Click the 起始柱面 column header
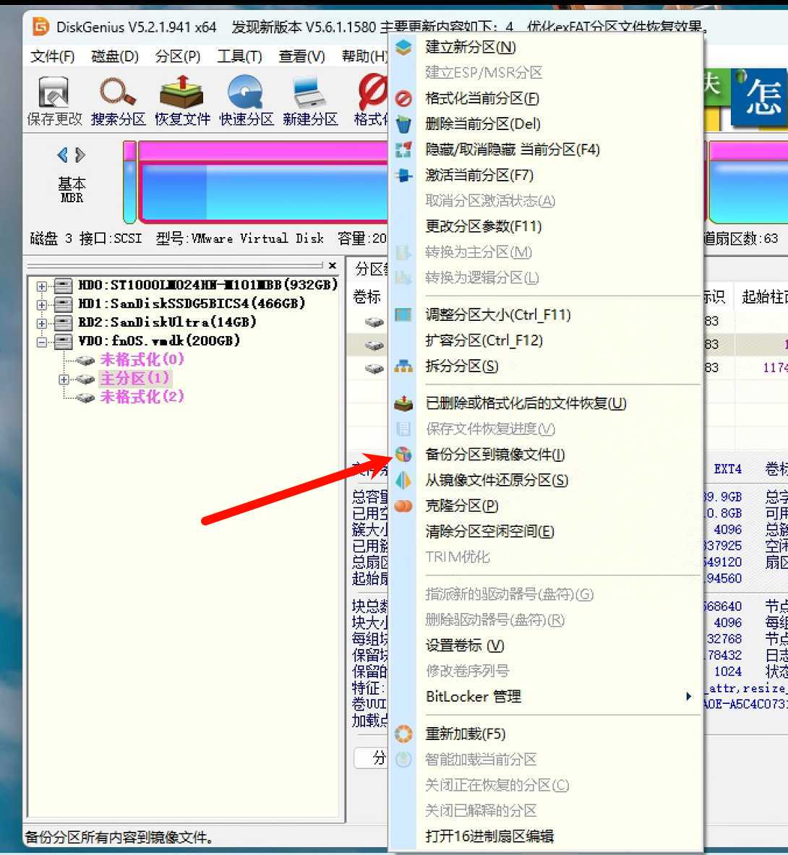This screenshot has height=855, width=788. click(x=765, y=297)
